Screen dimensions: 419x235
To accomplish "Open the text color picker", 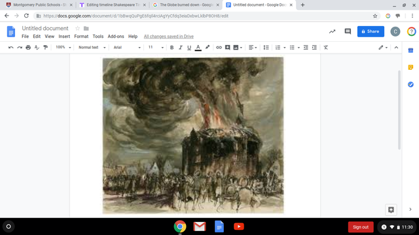I will pos(198,48).
